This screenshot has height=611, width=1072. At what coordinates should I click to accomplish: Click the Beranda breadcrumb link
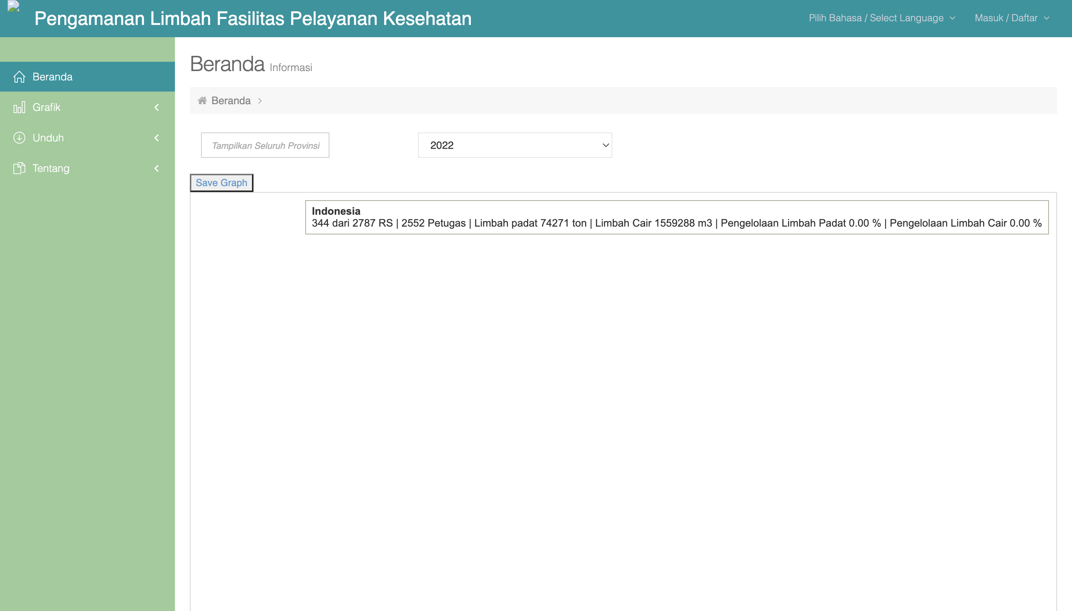point(231,101)
